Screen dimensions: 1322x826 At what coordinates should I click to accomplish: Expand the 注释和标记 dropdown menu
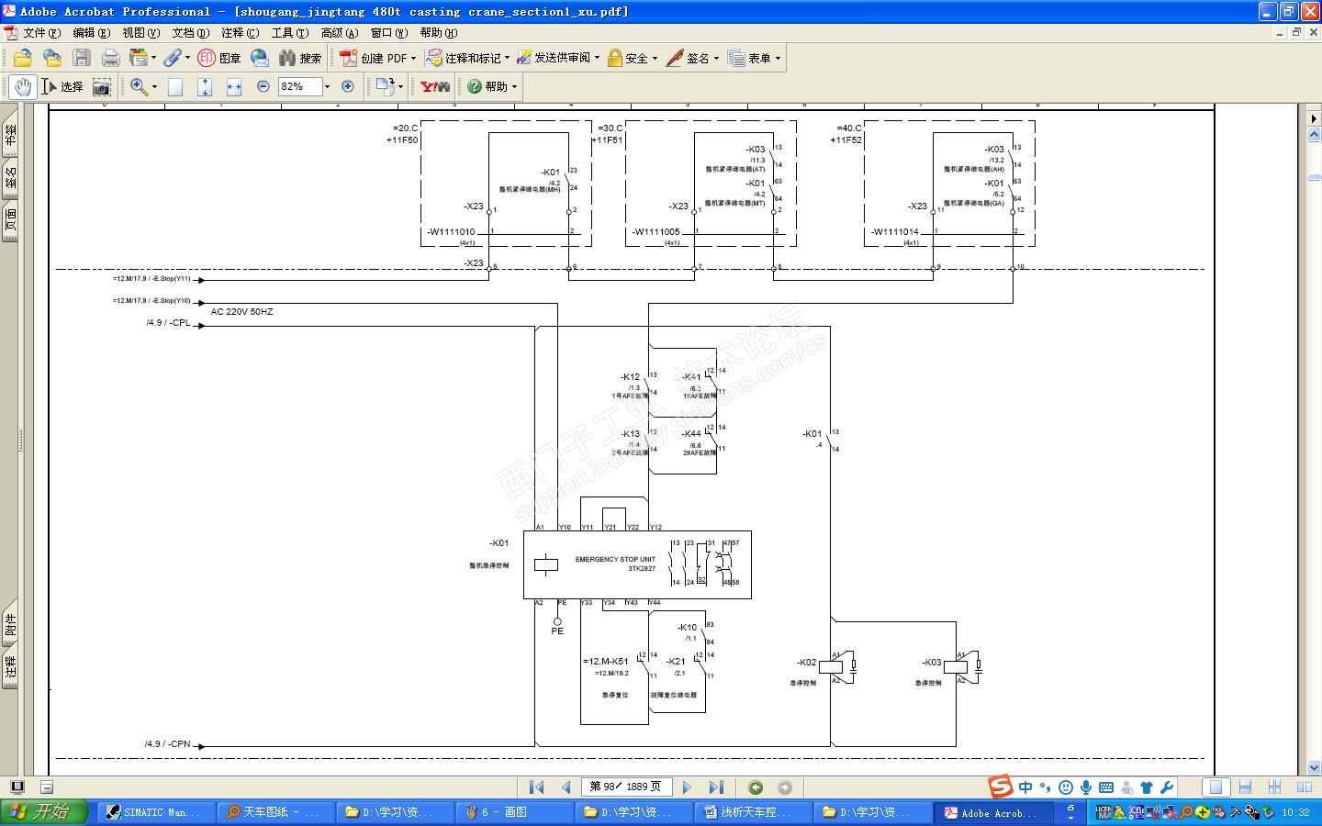pyautogui.click(x=467, y=58)
